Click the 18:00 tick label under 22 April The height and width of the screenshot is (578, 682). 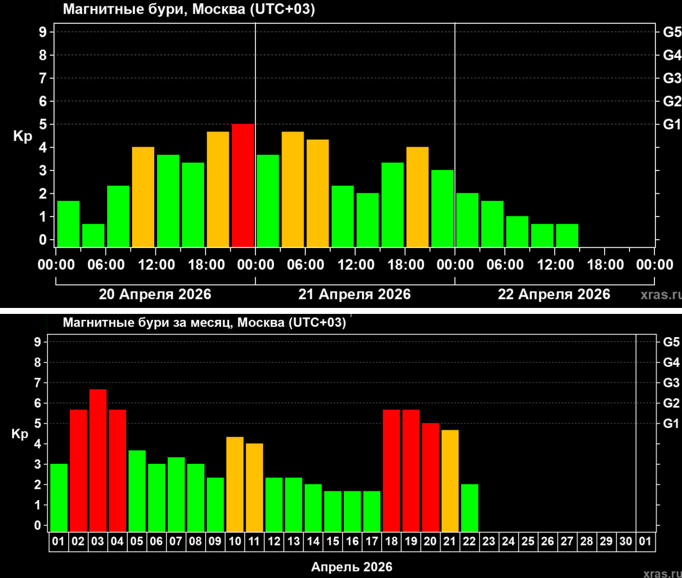(605, 265)
